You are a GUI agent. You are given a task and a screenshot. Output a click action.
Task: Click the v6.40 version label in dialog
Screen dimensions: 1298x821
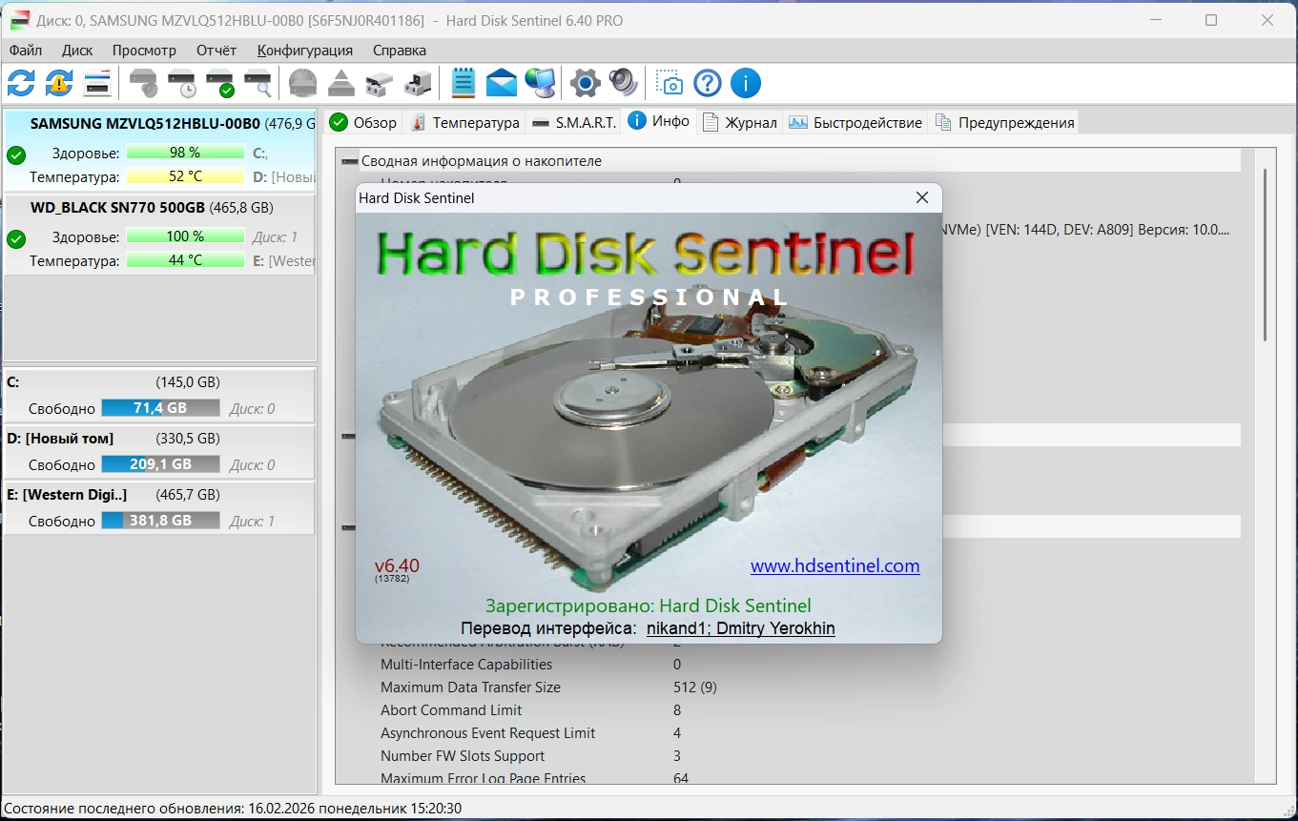(397, 565)
